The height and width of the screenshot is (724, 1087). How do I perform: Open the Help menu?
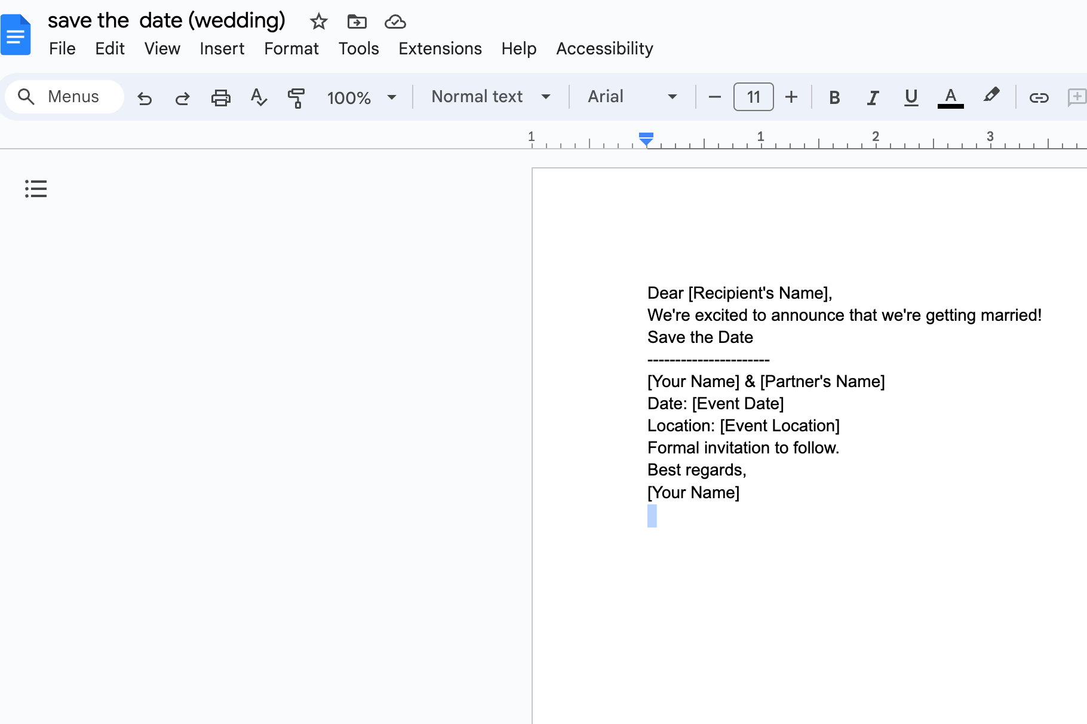pyautogui.click(x=518, y=48)
